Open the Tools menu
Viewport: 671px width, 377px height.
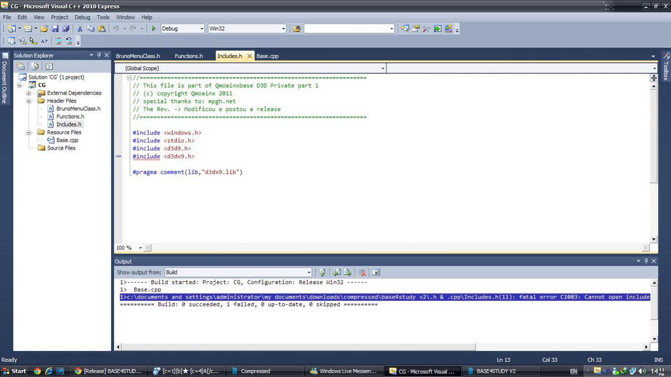click(x=103, y=17)
